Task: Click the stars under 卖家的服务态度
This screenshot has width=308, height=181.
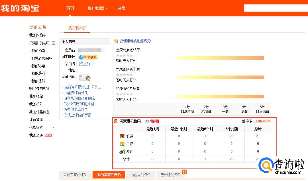Action: click(124, 75)
